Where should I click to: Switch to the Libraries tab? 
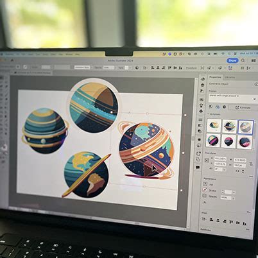coord(230,78)
